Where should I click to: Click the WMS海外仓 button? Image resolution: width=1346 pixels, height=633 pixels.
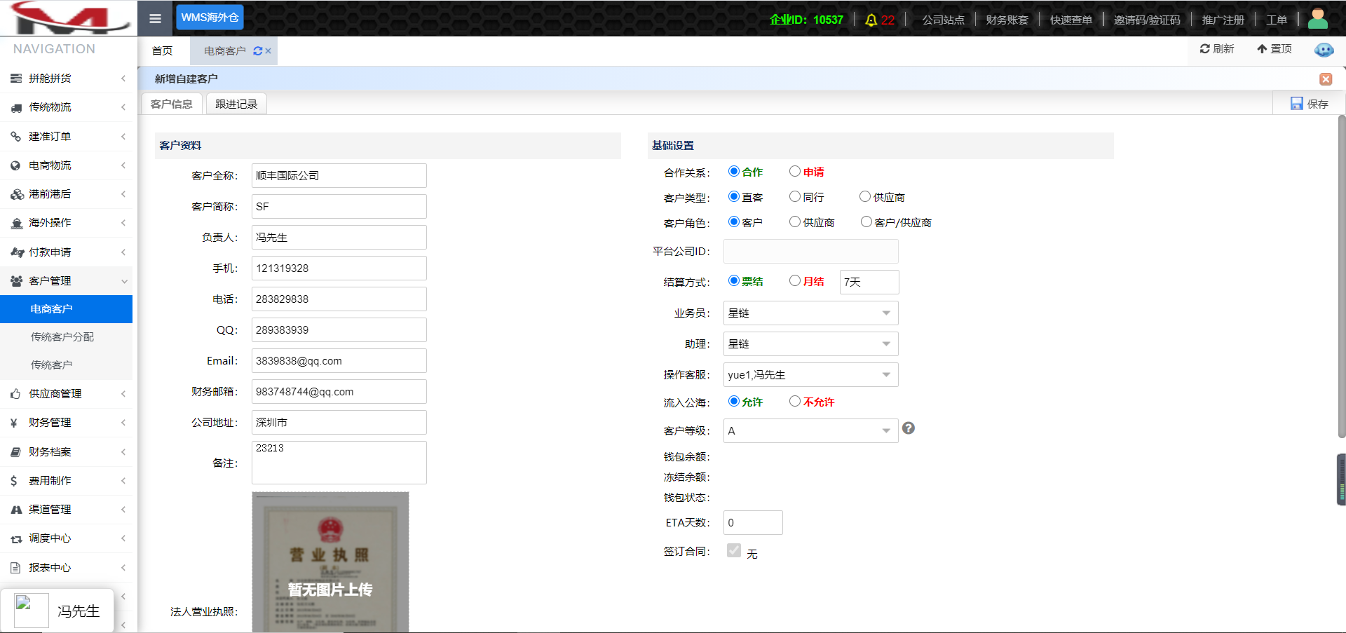point(210,18)
